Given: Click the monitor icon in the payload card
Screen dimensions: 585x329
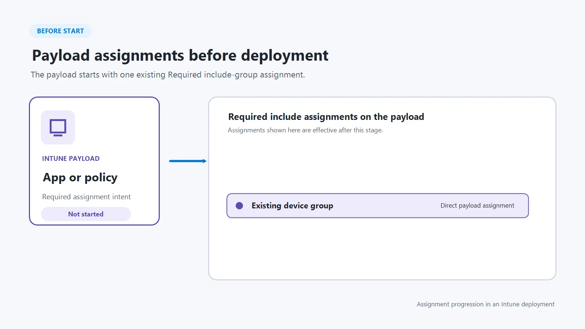Looking at the screenshot, I should click(x=58, y=128).
